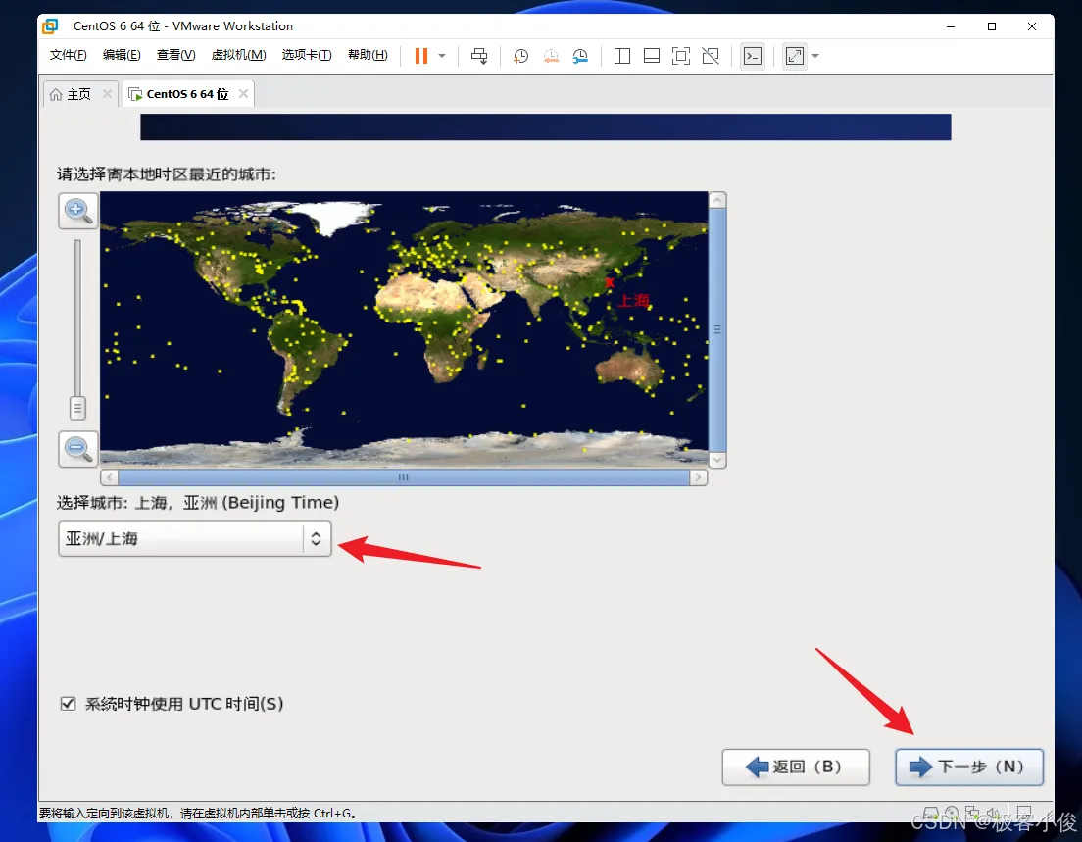Zoom out on the timezone map
Image resolution: width=1082 pixels, height=842 pixels.
[x=78, y=449]
